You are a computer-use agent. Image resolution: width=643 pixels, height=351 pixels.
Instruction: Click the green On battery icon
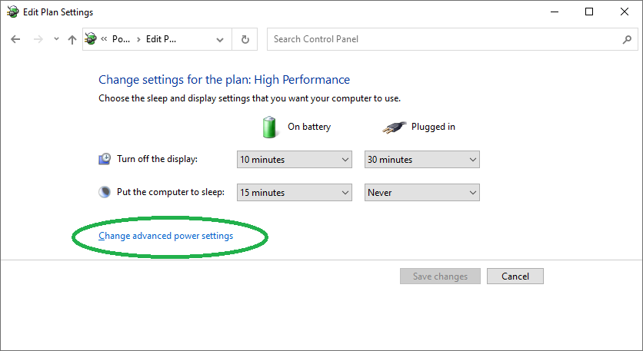point(269,127)
